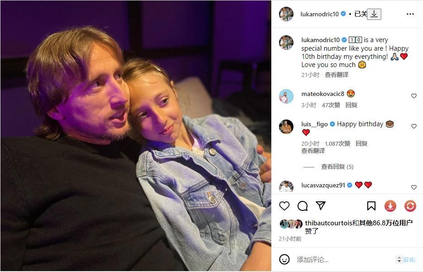This screenshot has height=272, width=423.
Task: Expand view replies (5) under luis__figo
Action: [x=337, y=167]
